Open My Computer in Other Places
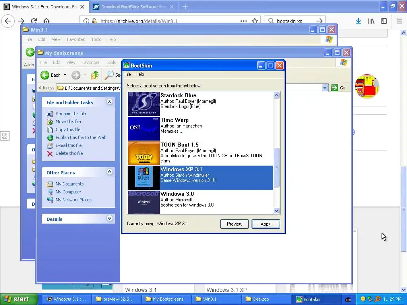This screenshot has height=305, width=407. pos(68,192)
